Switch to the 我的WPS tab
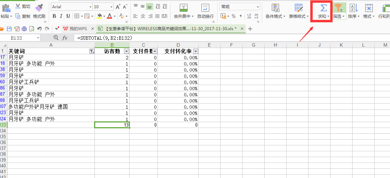This screenshot has height=178, width=390. pyautogui.click(x=78, y=29)
